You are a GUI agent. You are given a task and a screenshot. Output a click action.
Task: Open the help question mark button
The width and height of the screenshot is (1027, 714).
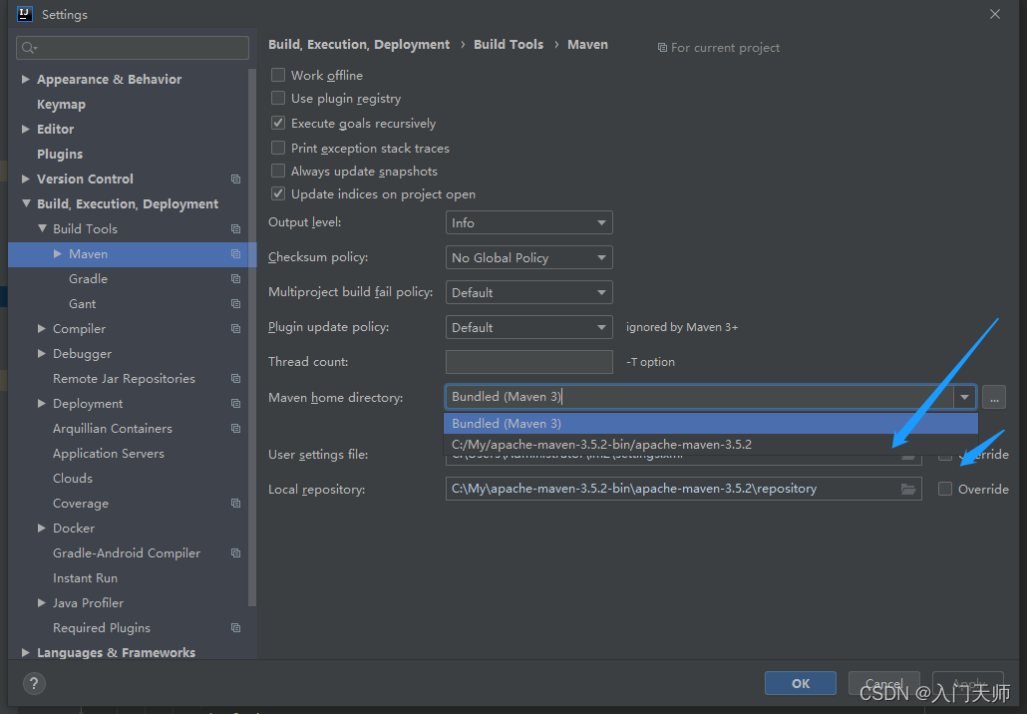click(34, 683)
